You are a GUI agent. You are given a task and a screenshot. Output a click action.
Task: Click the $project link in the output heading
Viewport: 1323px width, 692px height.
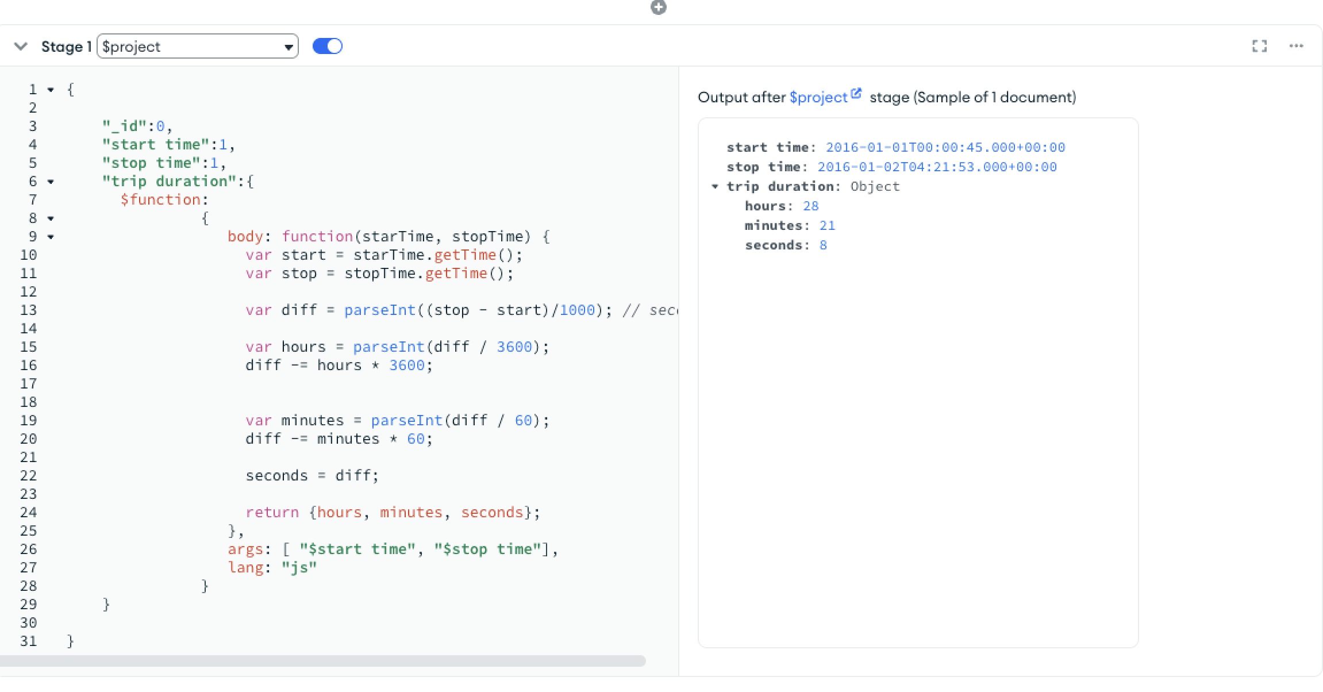819,97
